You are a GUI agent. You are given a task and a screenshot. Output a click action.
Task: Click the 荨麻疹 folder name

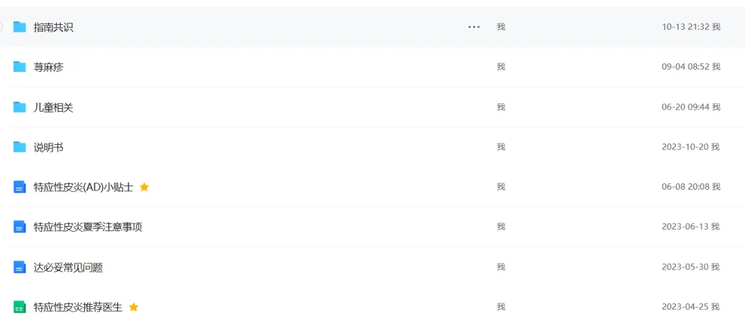49,67
